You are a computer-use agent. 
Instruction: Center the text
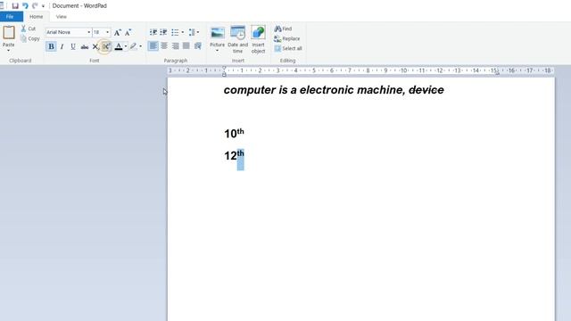[x=164, y=45]
